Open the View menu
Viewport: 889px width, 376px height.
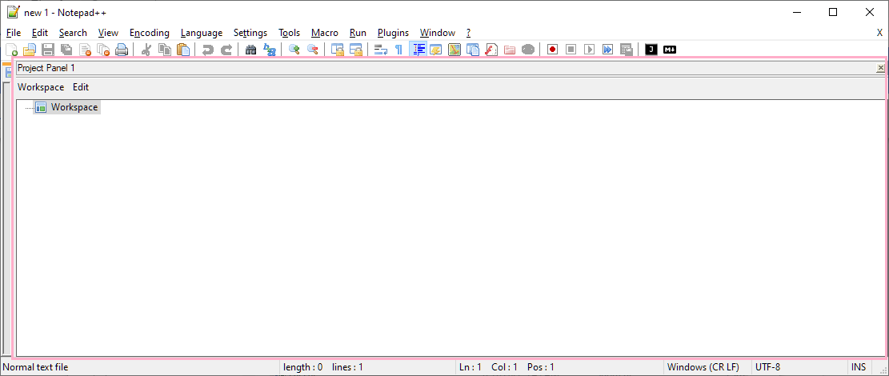coord(108,33)
